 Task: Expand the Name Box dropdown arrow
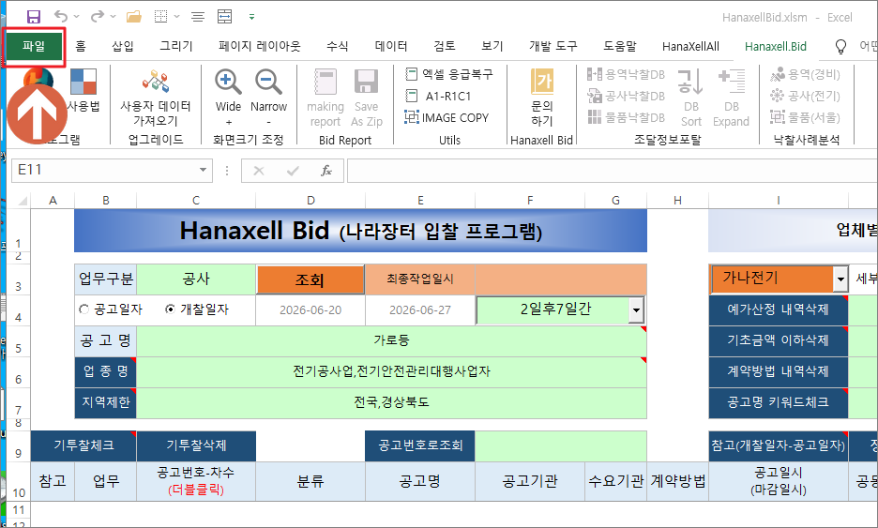pyautogui.click(x=203, y=170)
